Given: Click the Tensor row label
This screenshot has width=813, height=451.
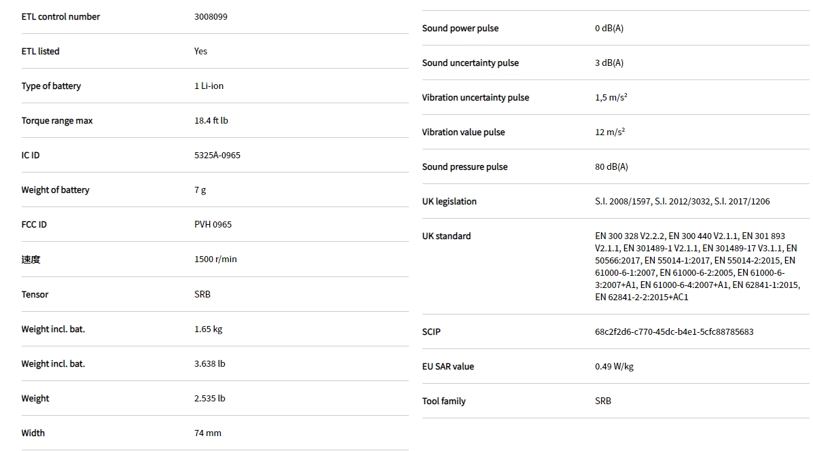Looking at the screenshot, I should 35,295.
